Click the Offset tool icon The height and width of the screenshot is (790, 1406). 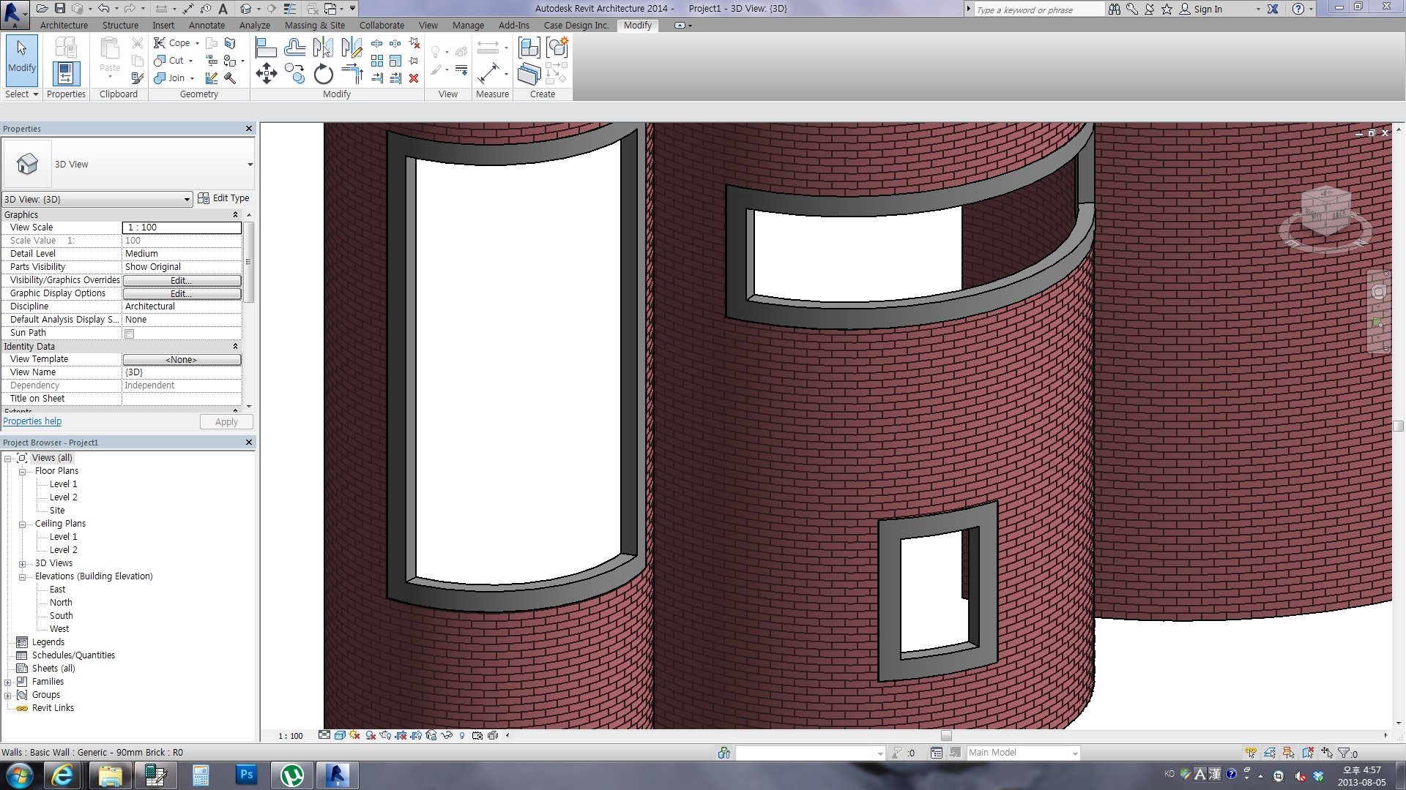click(294, 48)
